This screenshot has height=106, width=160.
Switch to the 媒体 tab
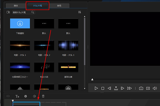[x=16, y=6]
